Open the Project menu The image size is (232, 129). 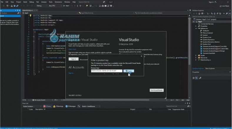coord(19,2)
